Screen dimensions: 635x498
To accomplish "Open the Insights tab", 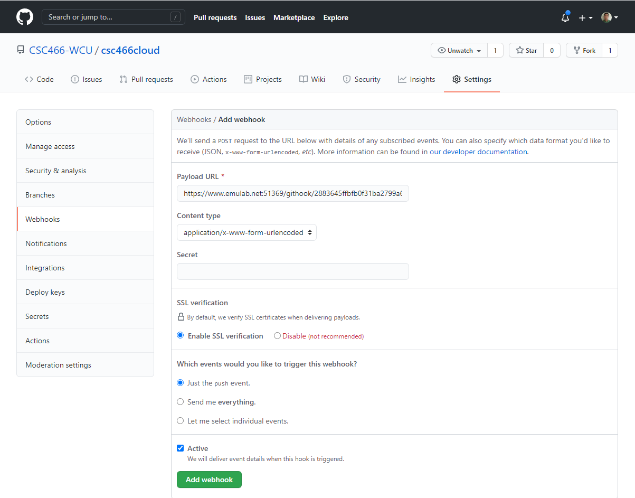I will [416, 79].
